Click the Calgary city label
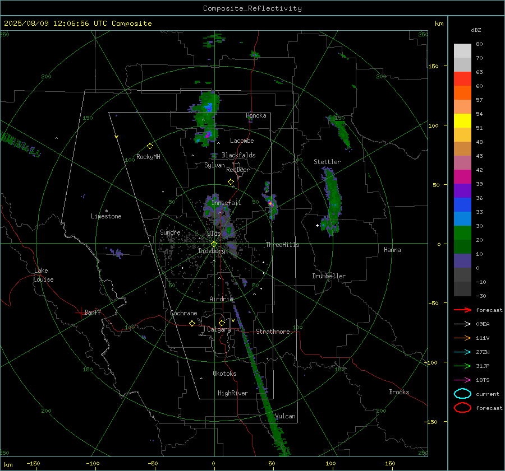This screenshot has width=505, height=471. coord(219,329)
